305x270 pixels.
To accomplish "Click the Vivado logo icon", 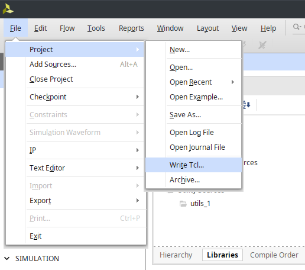I will click(x=8, y=9).
